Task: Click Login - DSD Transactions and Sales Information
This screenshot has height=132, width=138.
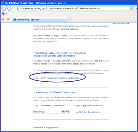Action: pyautogui.click(x=57, y=78)
